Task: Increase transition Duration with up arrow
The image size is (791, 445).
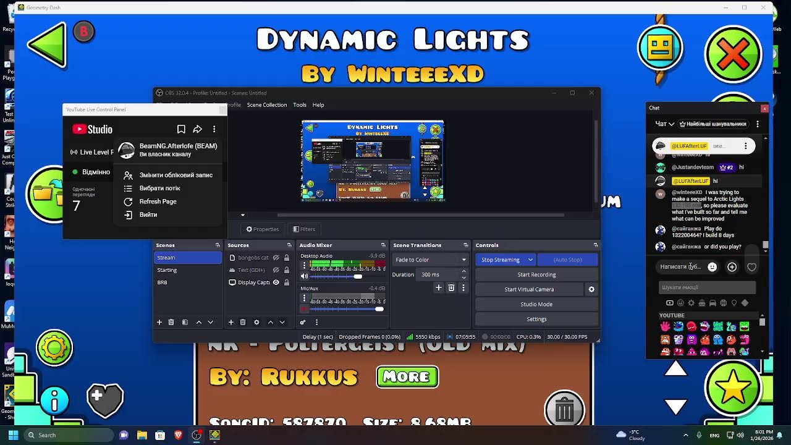Action: [x=463, y=272]
